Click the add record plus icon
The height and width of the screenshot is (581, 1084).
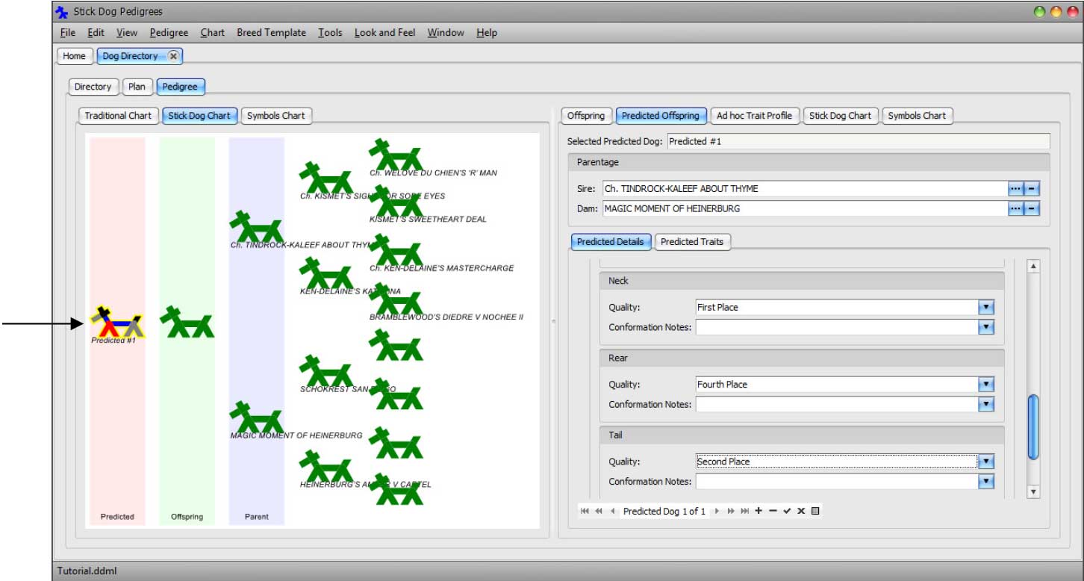[x=759, y=511]
